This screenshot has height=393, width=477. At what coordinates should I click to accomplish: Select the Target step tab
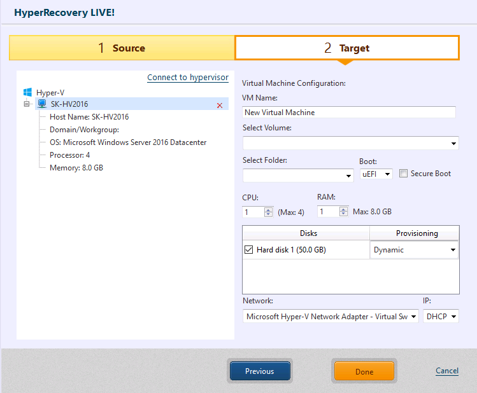[347, 48]
